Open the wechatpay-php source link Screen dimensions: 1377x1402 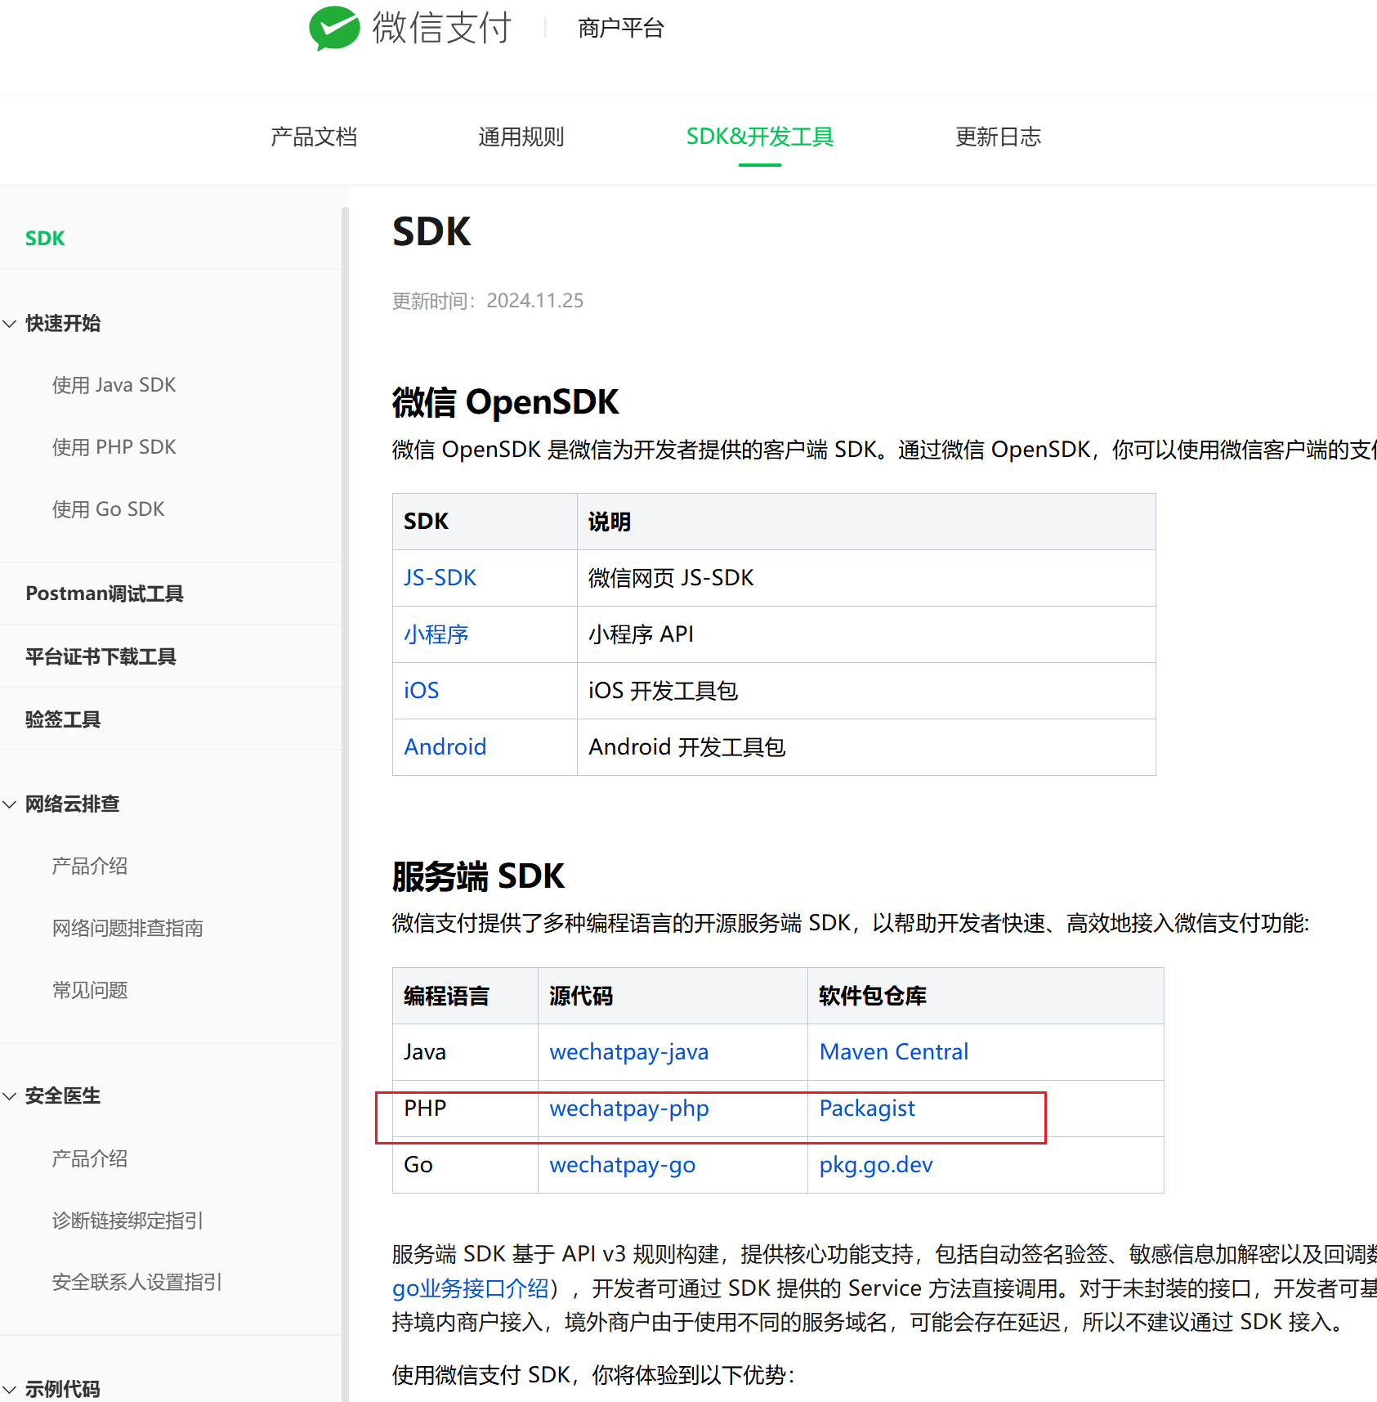pyautogui.click(x=629, y=1109)
